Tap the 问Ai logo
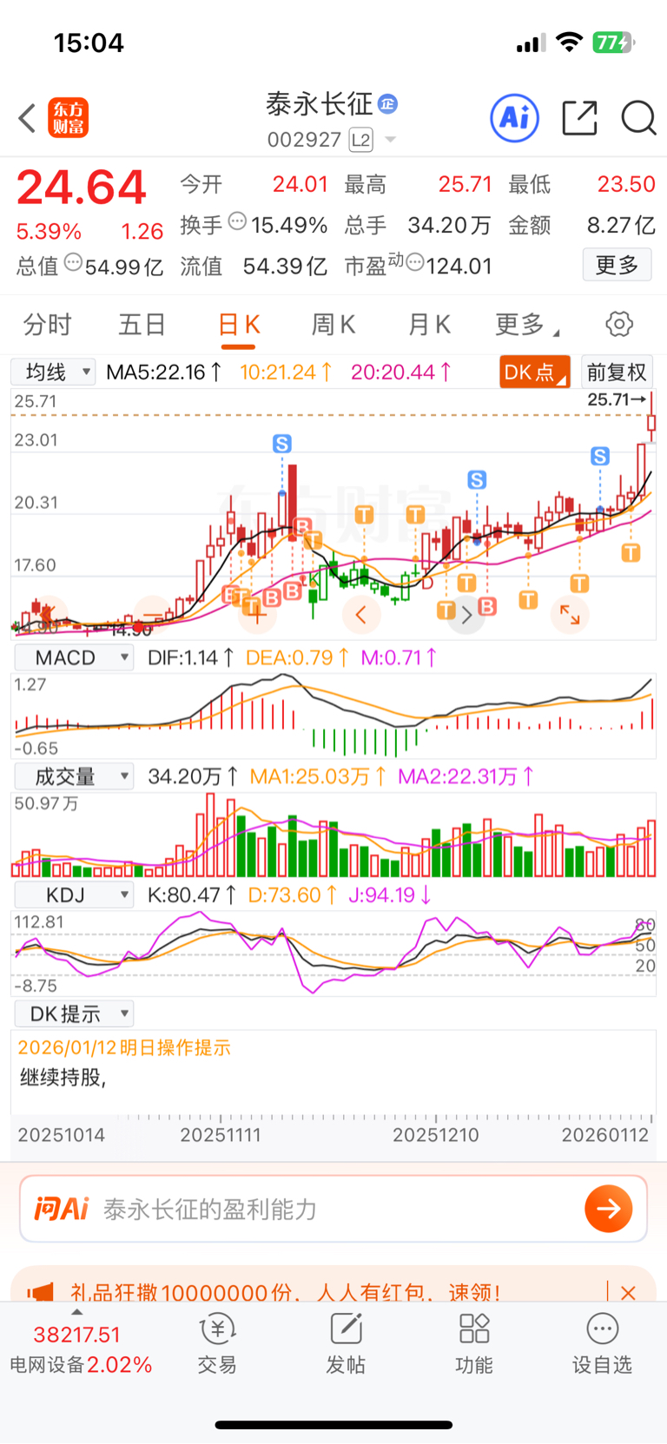667x1444 pixels. 61,1209
